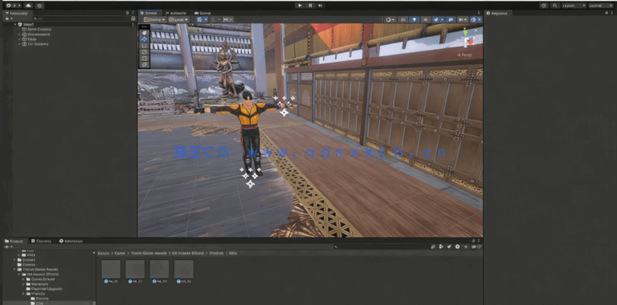The image size is (617, 305).
Task: Open the Center pivot mode dropdown
Action: pos(154,19)
